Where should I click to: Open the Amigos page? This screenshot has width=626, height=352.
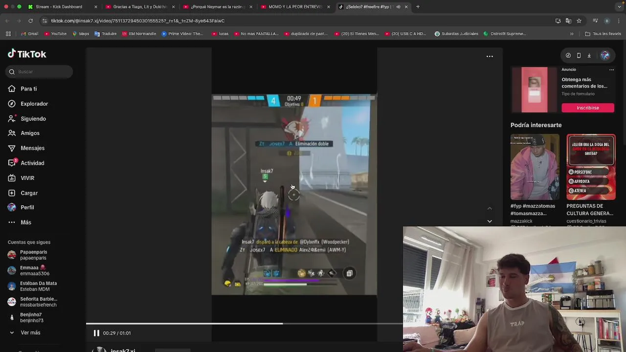30,133
